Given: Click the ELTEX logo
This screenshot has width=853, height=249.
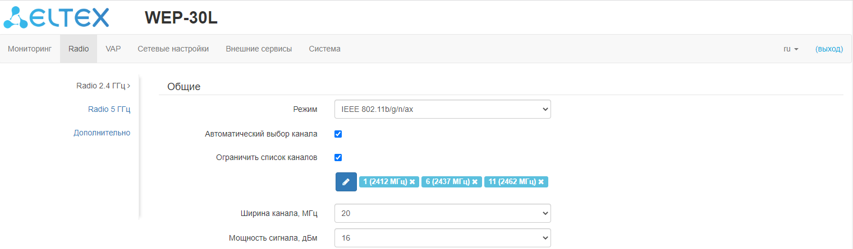Looking at the screenshot, I should point(56,17).
